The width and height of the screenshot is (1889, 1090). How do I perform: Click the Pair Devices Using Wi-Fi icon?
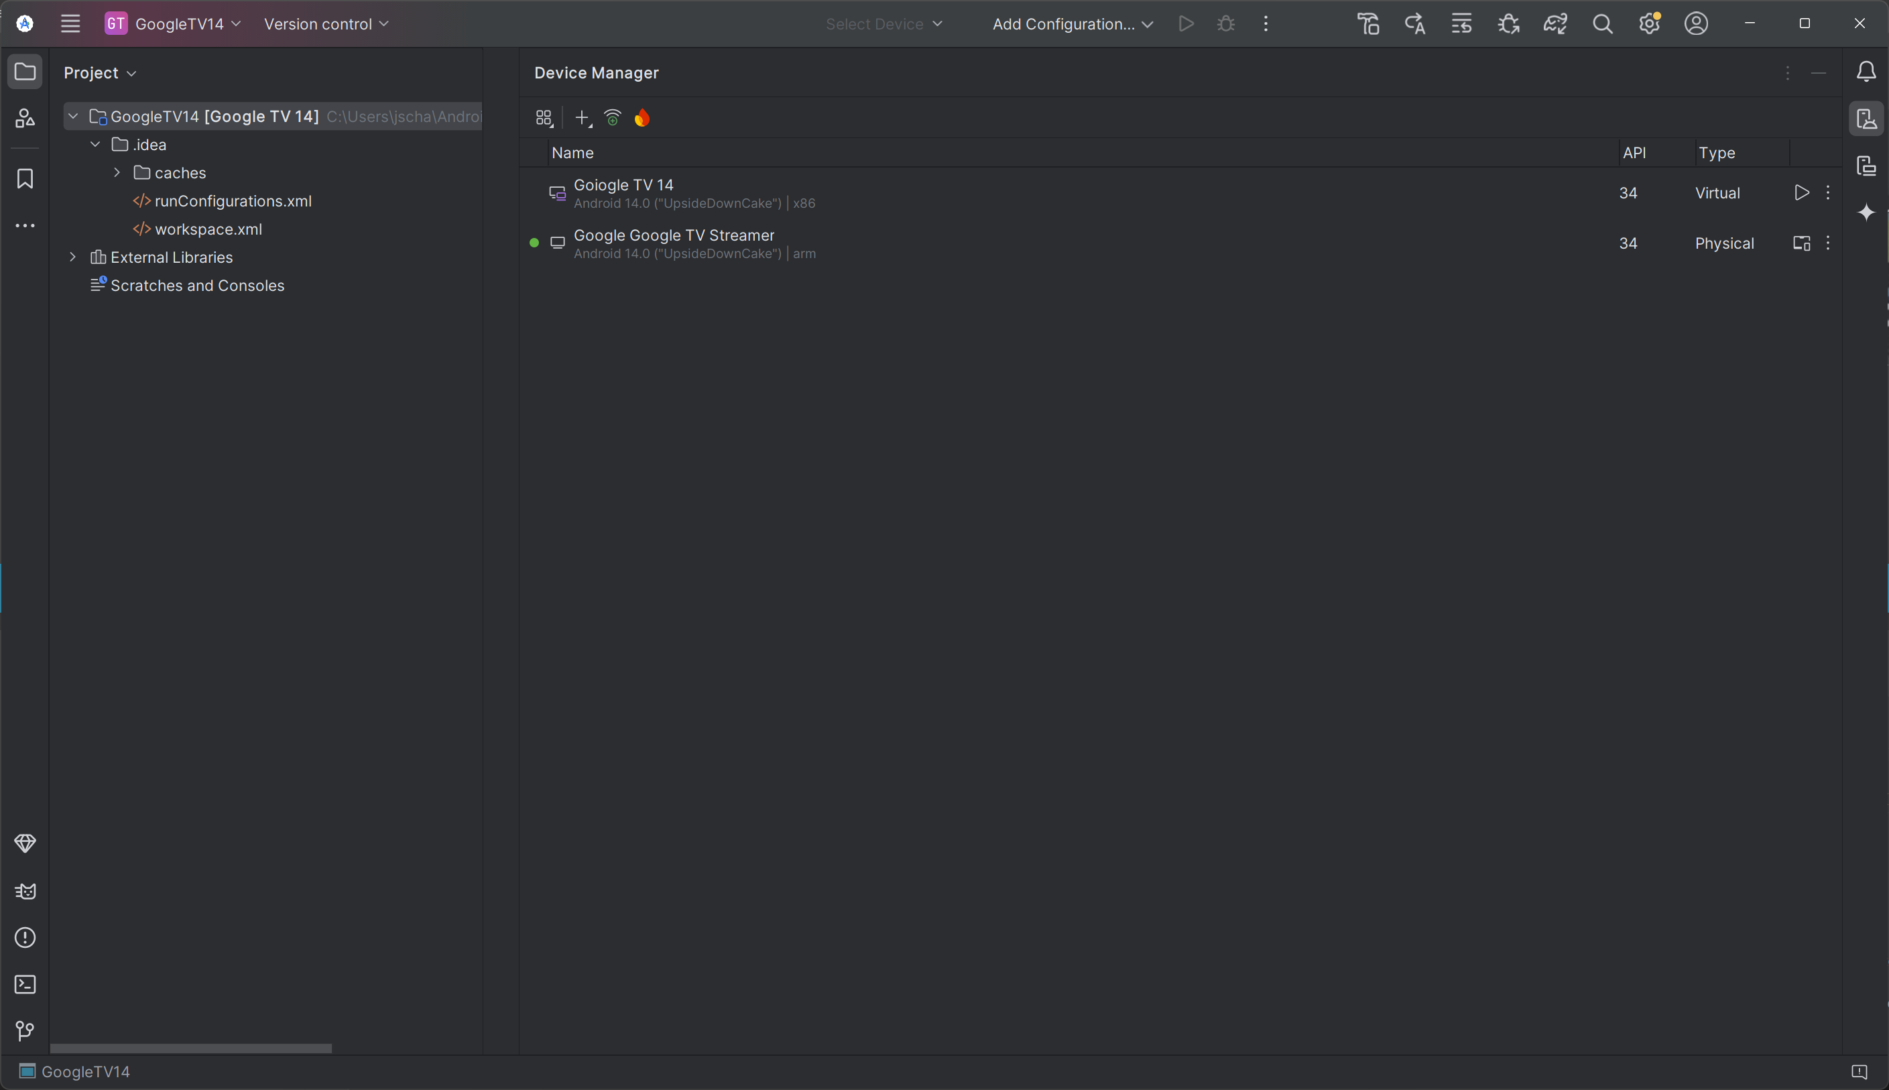[612, 117]
